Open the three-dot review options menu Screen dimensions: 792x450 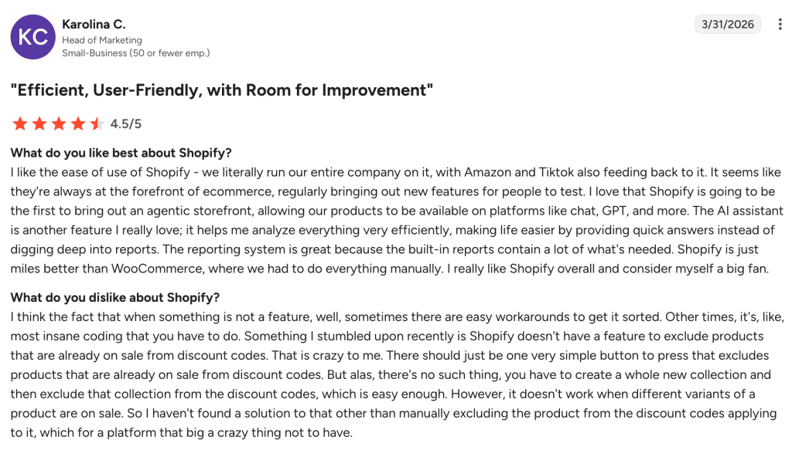[778, 25]
